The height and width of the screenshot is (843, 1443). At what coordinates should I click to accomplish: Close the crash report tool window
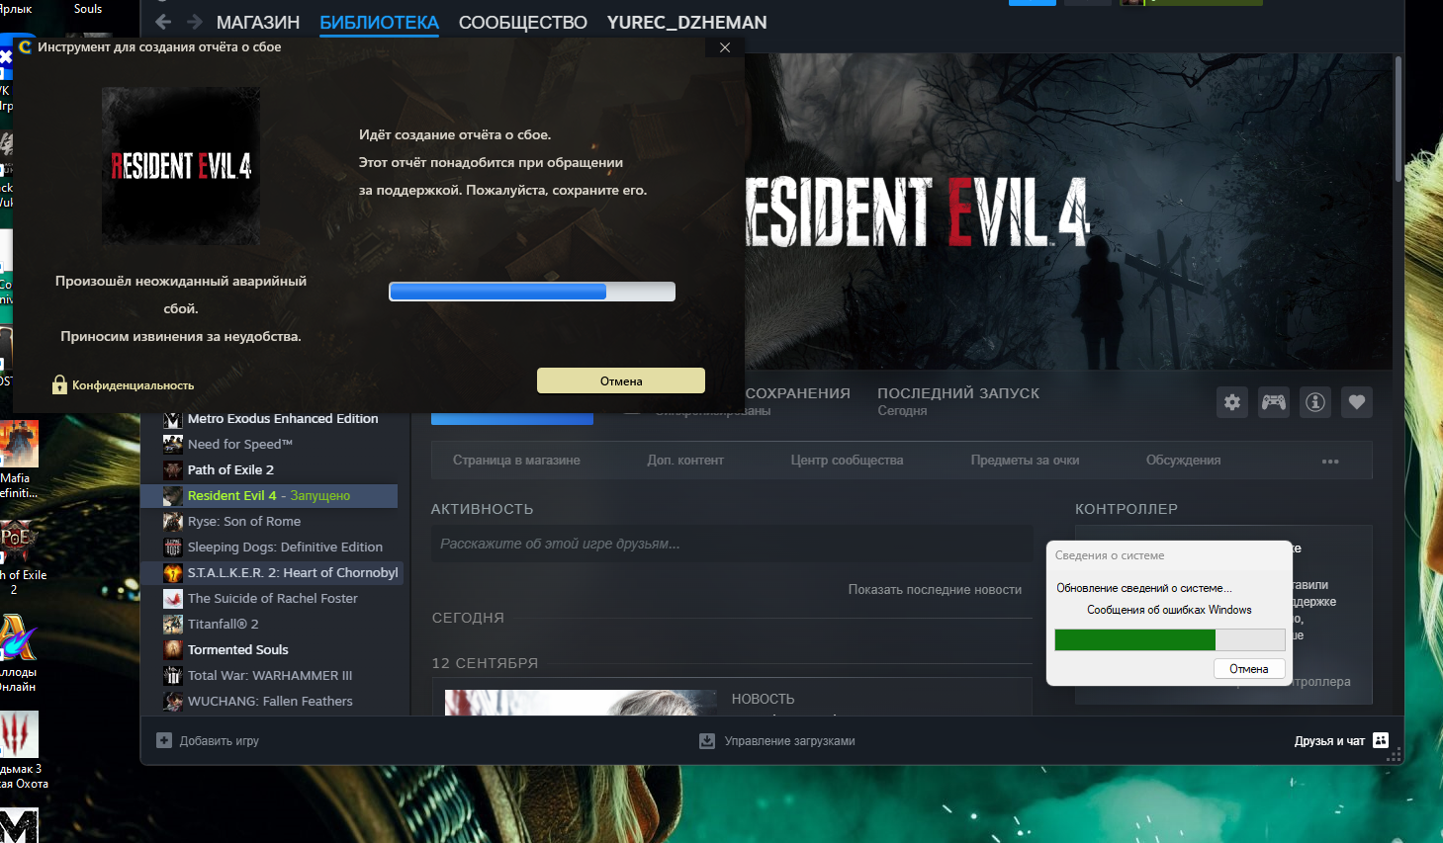click(x=725, y=47)
